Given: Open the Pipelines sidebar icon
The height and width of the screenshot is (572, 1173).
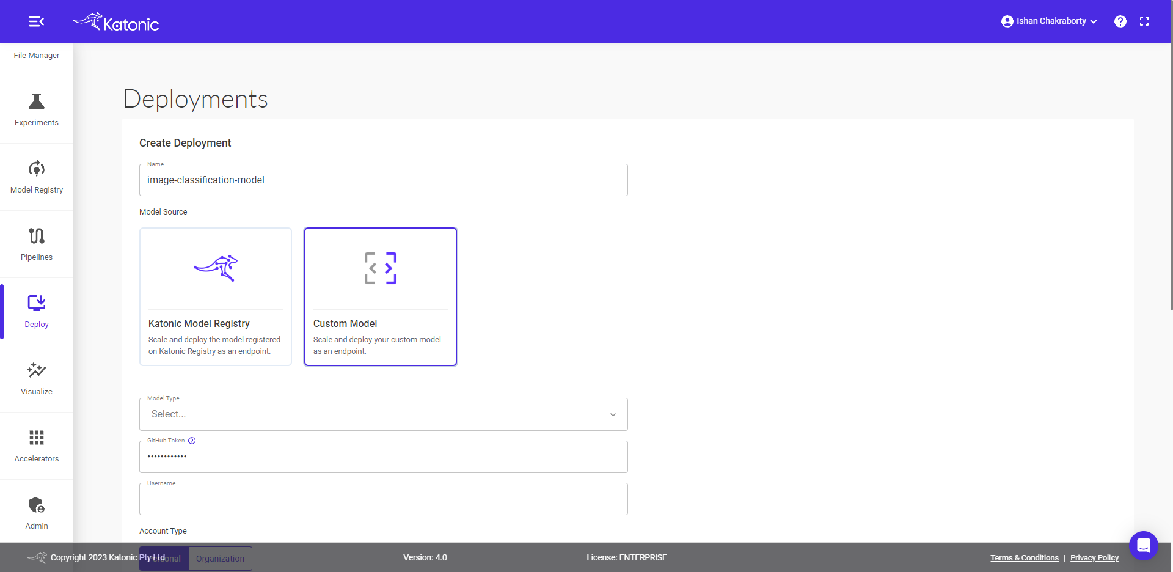Looking at the screenshot, I should [37, 236].
